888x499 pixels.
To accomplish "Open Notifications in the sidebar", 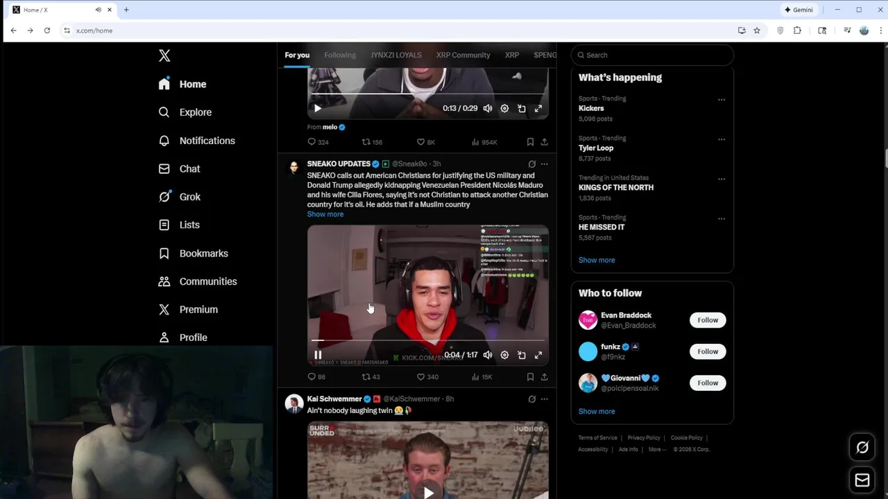I will [x=196, y=141].
